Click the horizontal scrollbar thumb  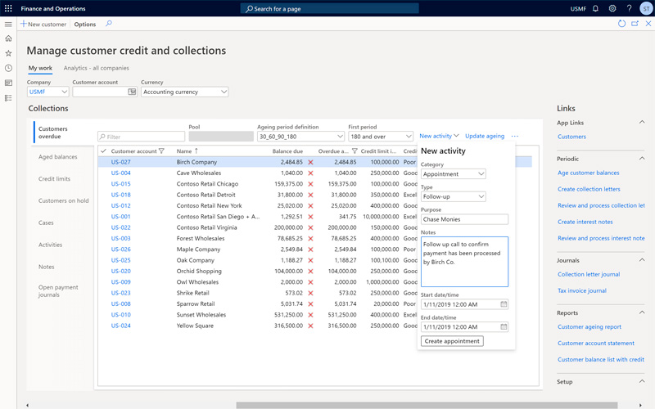click(427, 405)
